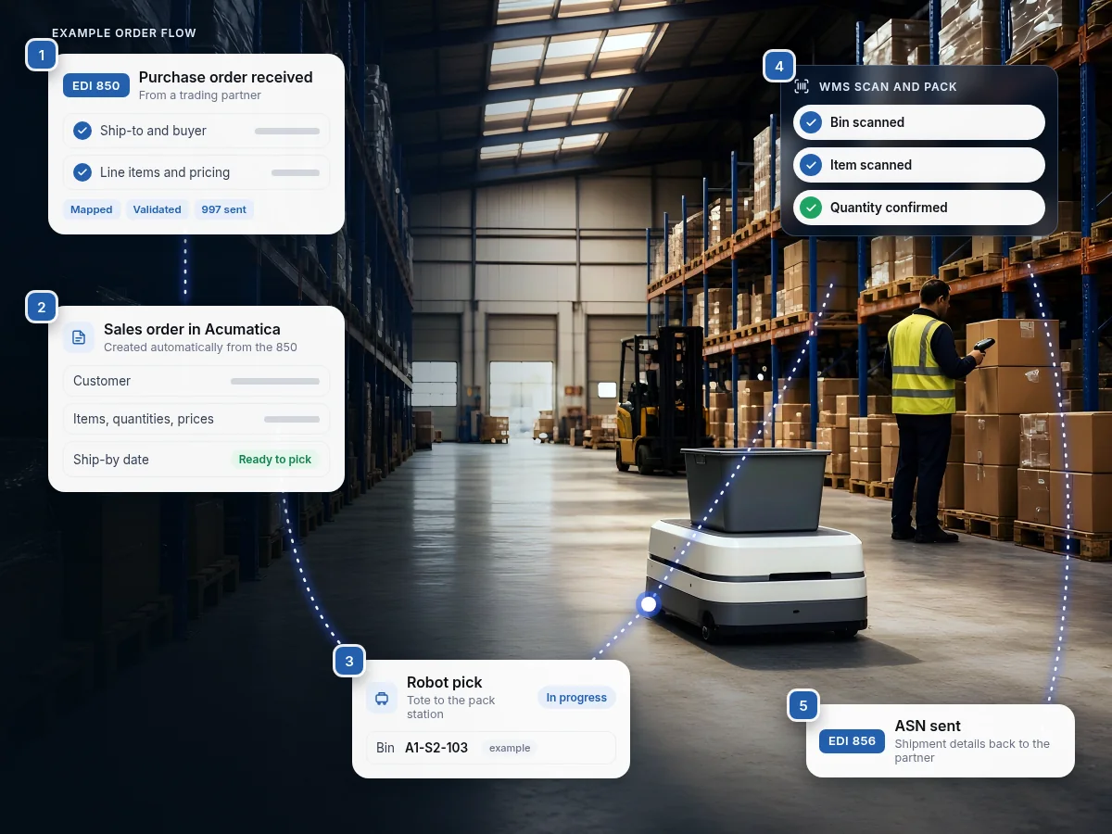This screenshot has width=1112, height=834.
Task: Click the Ready to pick status badge
Action: (x=275, y=460)
